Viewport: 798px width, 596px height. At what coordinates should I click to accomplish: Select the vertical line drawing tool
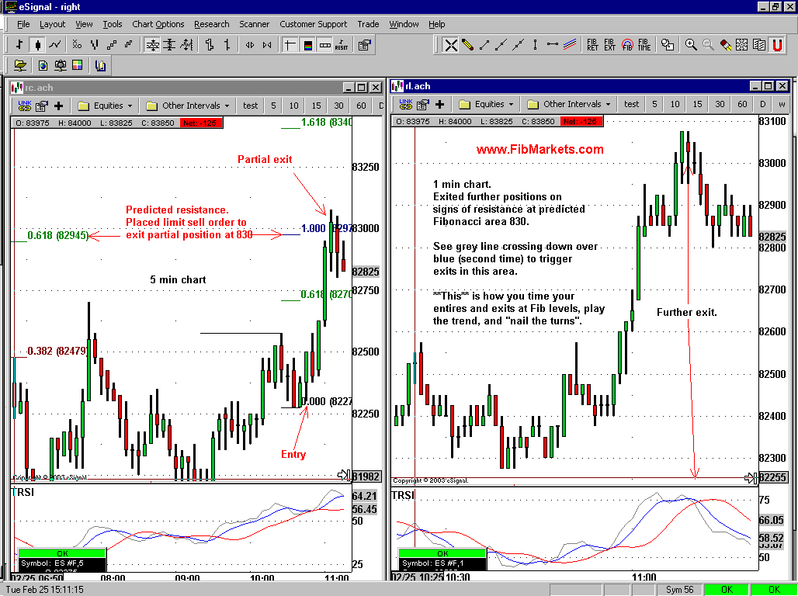[x=535, y=45]
